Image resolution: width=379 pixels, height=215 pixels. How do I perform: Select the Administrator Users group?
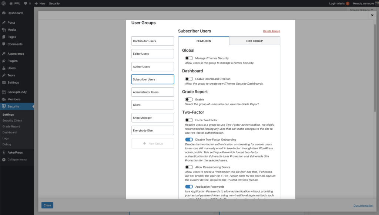[152, 92]
